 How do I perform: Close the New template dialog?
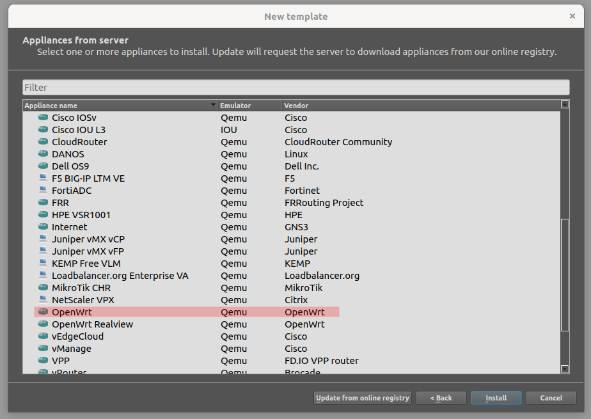[x=572, y=16]
